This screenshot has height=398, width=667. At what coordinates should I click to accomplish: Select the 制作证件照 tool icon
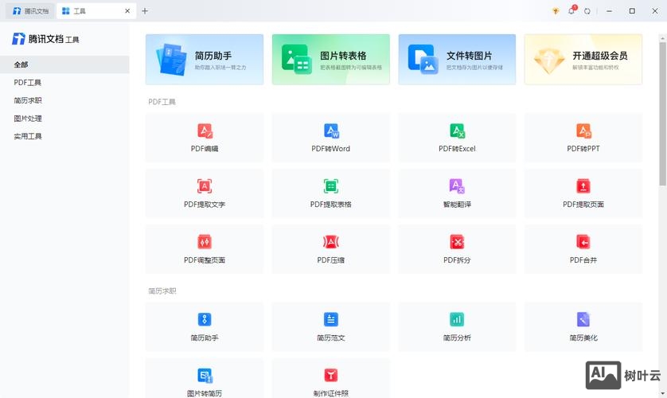pyautogui.click(x=331, y=376)
